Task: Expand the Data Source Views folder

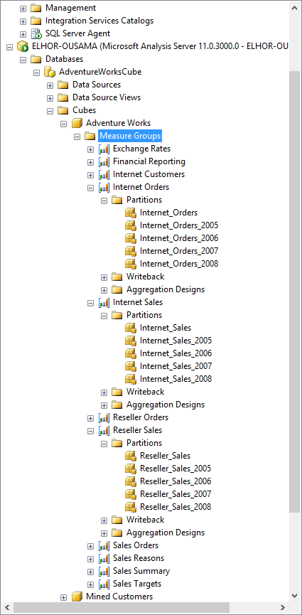Action: click(x=50, y=97)
